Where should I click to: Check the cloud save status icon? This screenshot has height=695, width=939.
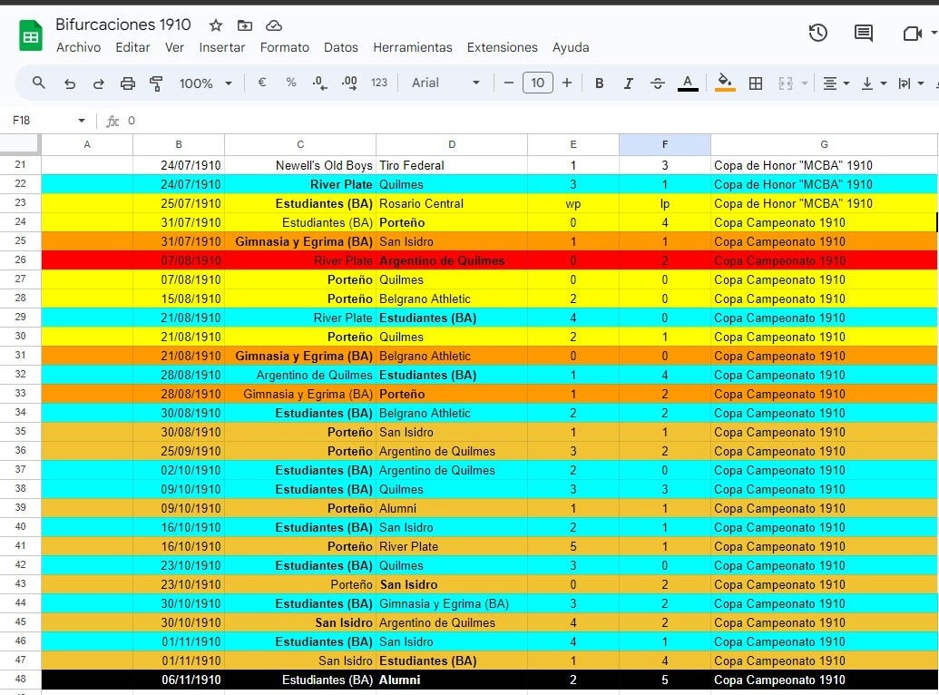(274, 25)
